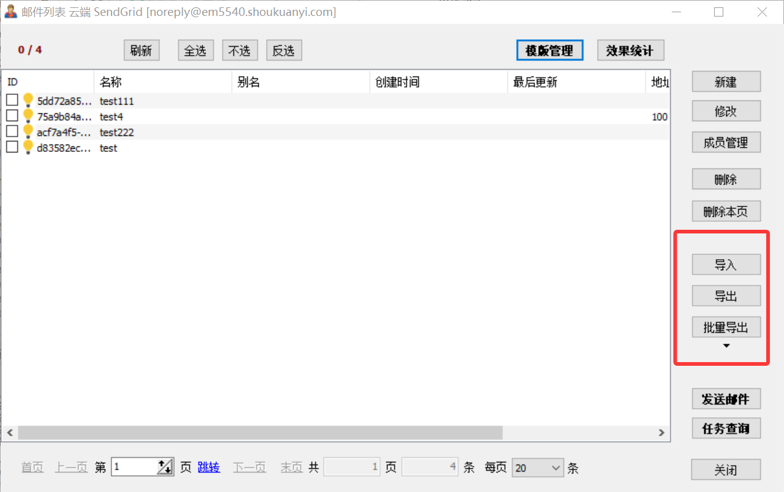Tick the checkbox for test111 row
This screenshot has width=784, height=492.
[x=12, y=100]
